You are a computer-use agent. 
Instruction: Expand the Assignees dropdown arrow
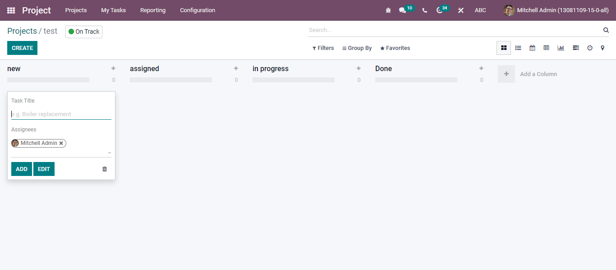pos(109,153)
